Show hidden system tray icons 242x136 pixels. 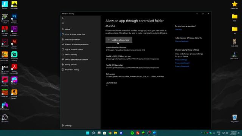(x=201, y=133)
